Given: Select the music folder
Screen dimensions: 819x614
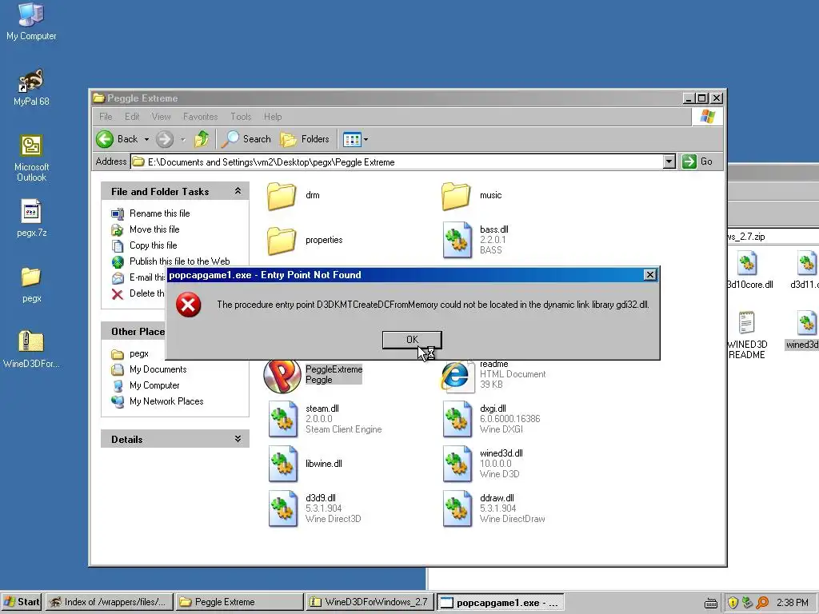Looking at the screenshot, I should coord(456,195).
